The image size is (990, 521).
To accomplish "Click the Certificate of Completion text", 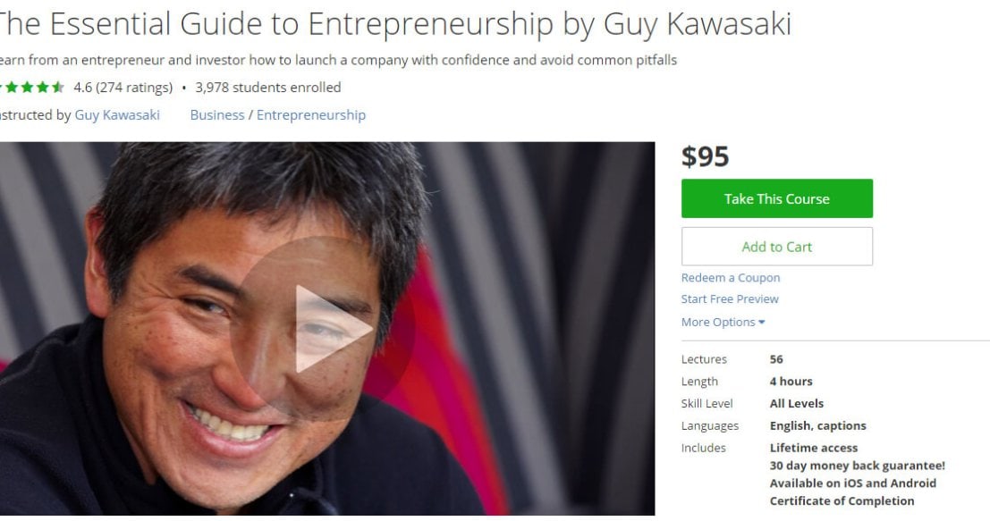I will [x=842, y=500].
